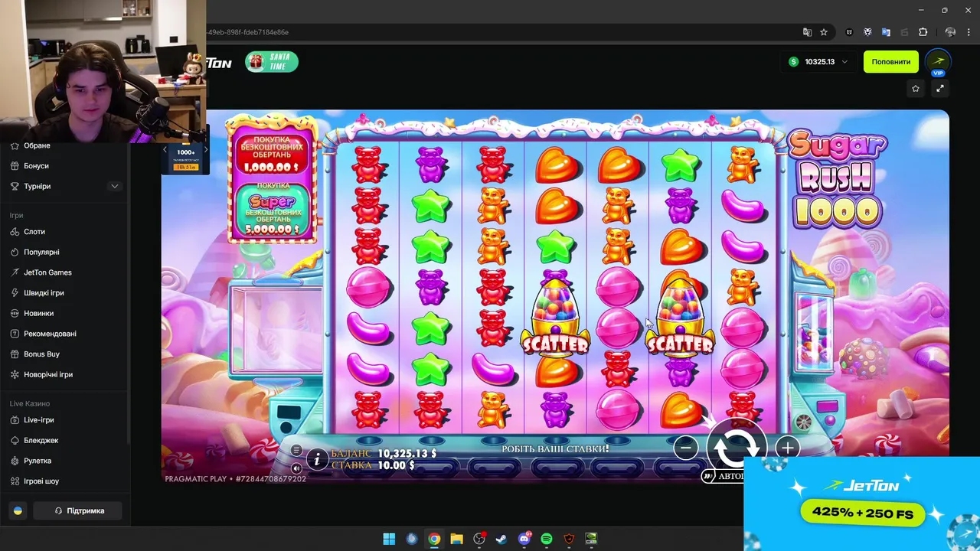Open OBS Studio from the taskbar
Screen dimensions: 980x551
(479, 539)
